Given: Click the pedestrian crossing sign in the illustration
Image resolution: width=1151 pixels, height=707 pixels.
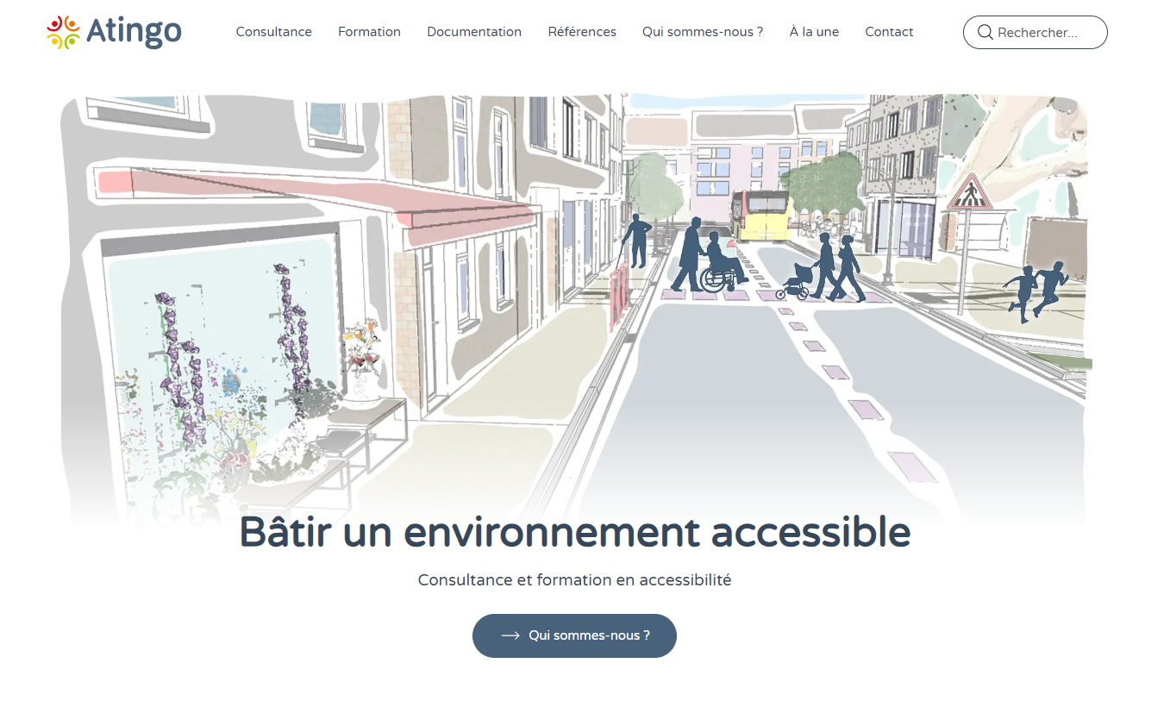Looking at the screenshot, I should pos(971,193).
